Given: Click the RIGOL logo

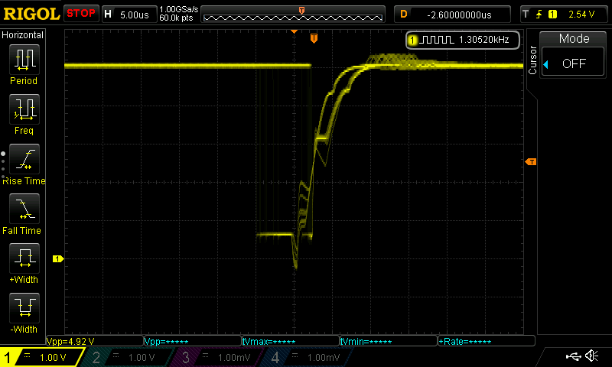Looking at the screenshot, I should [x=31, y=14].
